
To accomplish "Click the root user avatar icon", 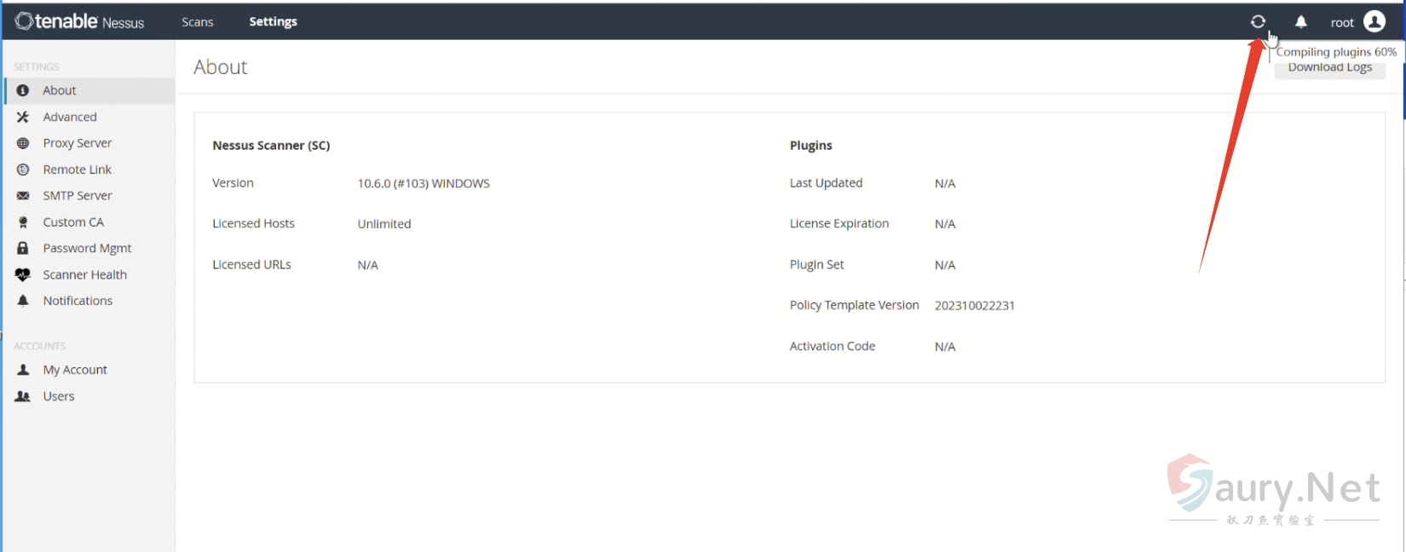I will tap(1374, 22).
